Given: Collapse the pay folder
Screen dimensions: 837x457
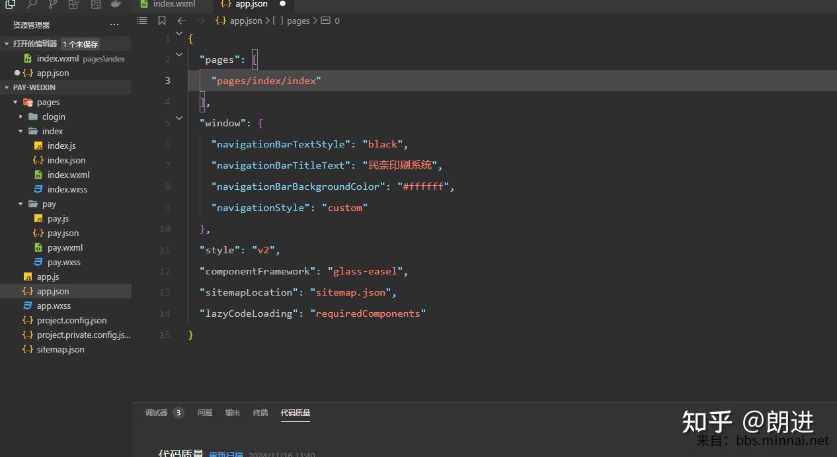Looking at the screenshot, I should click(x=21, y=204).
